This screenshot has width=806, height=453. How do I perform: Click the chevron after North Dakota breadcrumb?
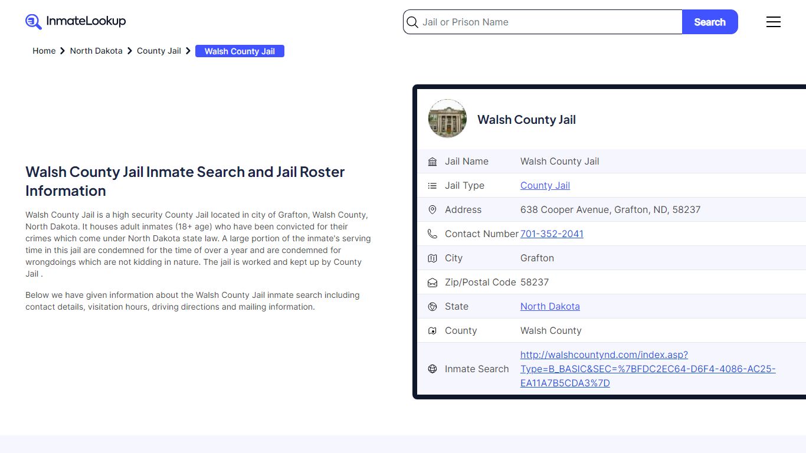(130, 51)
